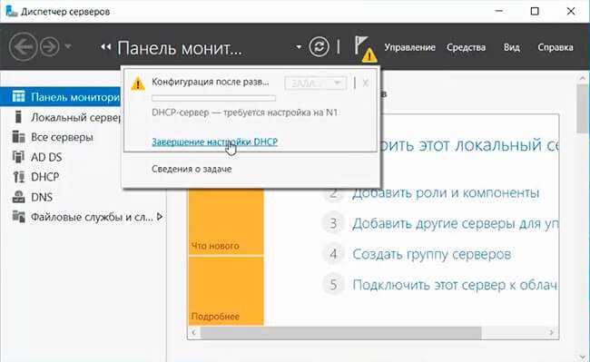Click the DHCP role icon
The height and width of the screenshot is (362, 590).
18,177
